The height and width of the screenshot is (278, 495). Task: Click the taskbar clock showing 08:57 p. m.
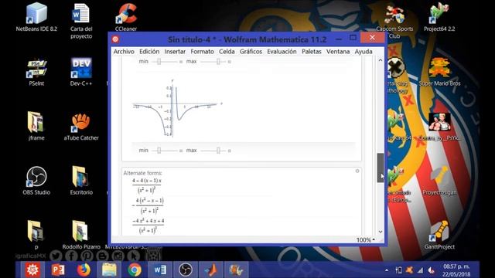click(456, 270)
